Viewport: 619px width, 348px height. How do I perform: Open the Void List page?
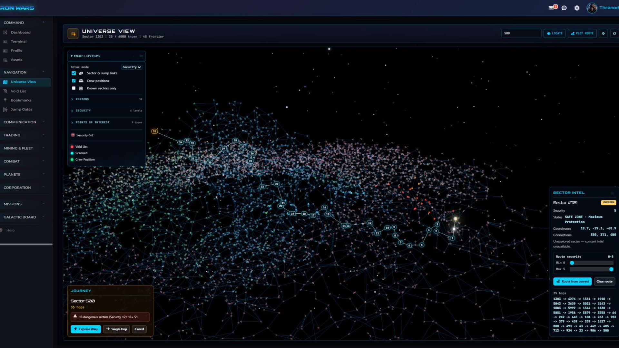point(18,91)
